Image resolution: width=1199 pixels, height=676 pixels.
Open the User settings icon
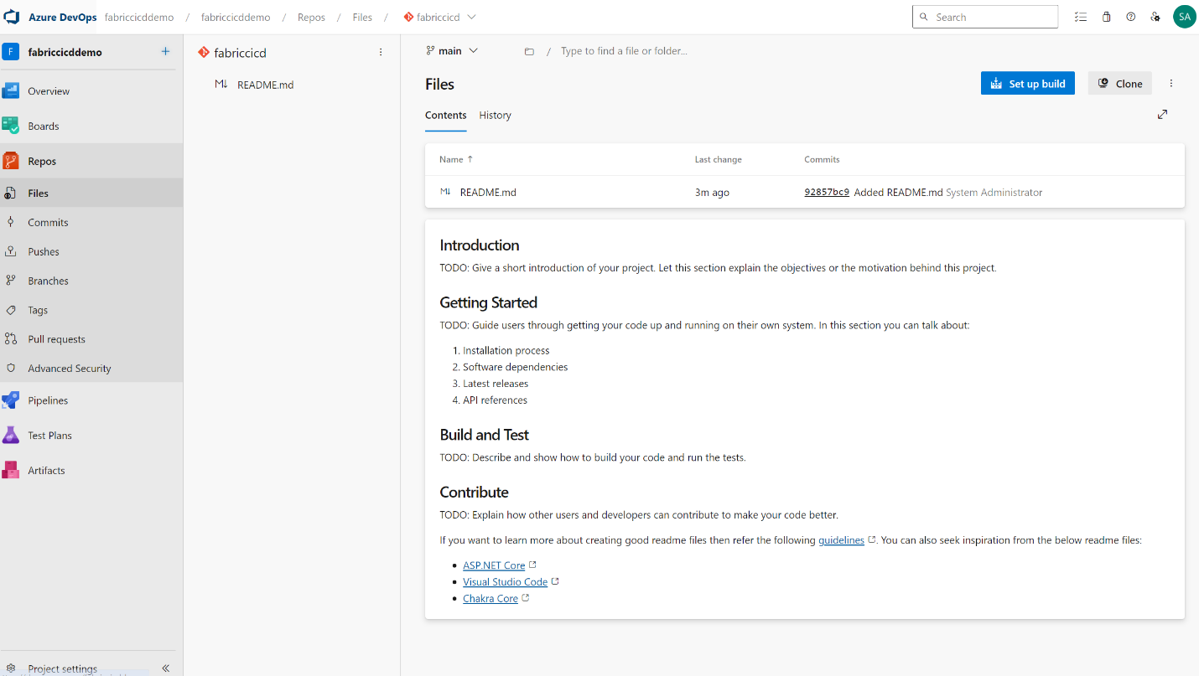(x=1155, y=17)
